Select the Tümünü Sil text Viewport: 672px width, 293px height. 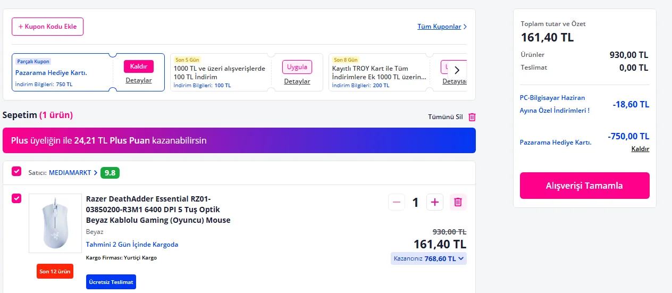[x=446, y=117]
